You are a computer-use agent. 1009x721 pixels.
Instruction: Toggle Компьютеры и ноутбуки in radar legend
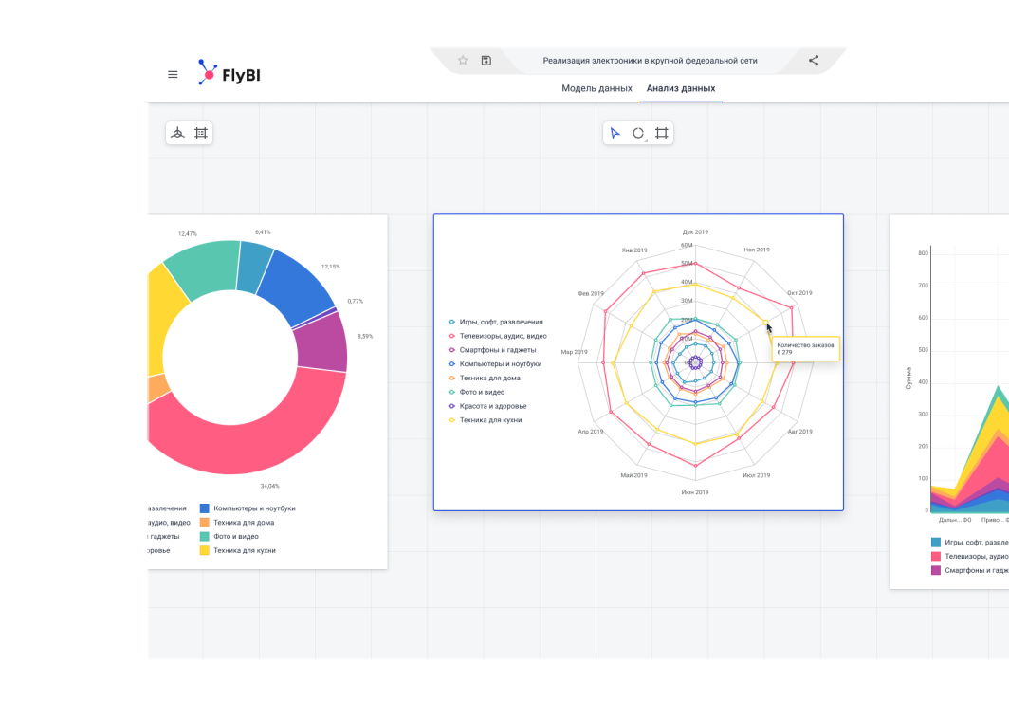pyautogui.click(x=495, y=363)
